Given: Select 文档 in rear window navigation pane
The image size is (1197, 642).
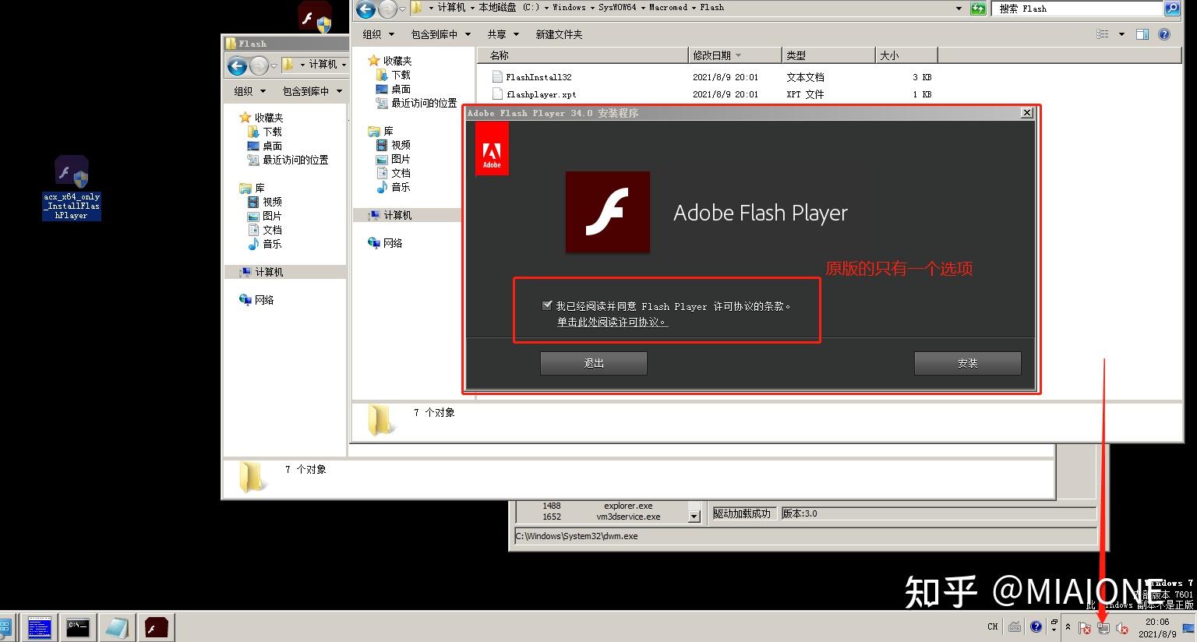Looking at the screenshot, I should tap(272, 230).
